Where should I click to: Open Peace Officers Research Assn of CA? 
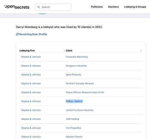pos(85,92)
